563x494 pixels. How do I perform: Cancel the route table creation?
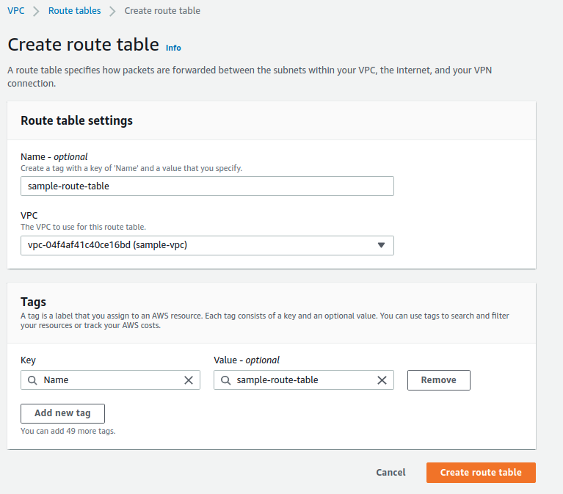click(391, 473)
